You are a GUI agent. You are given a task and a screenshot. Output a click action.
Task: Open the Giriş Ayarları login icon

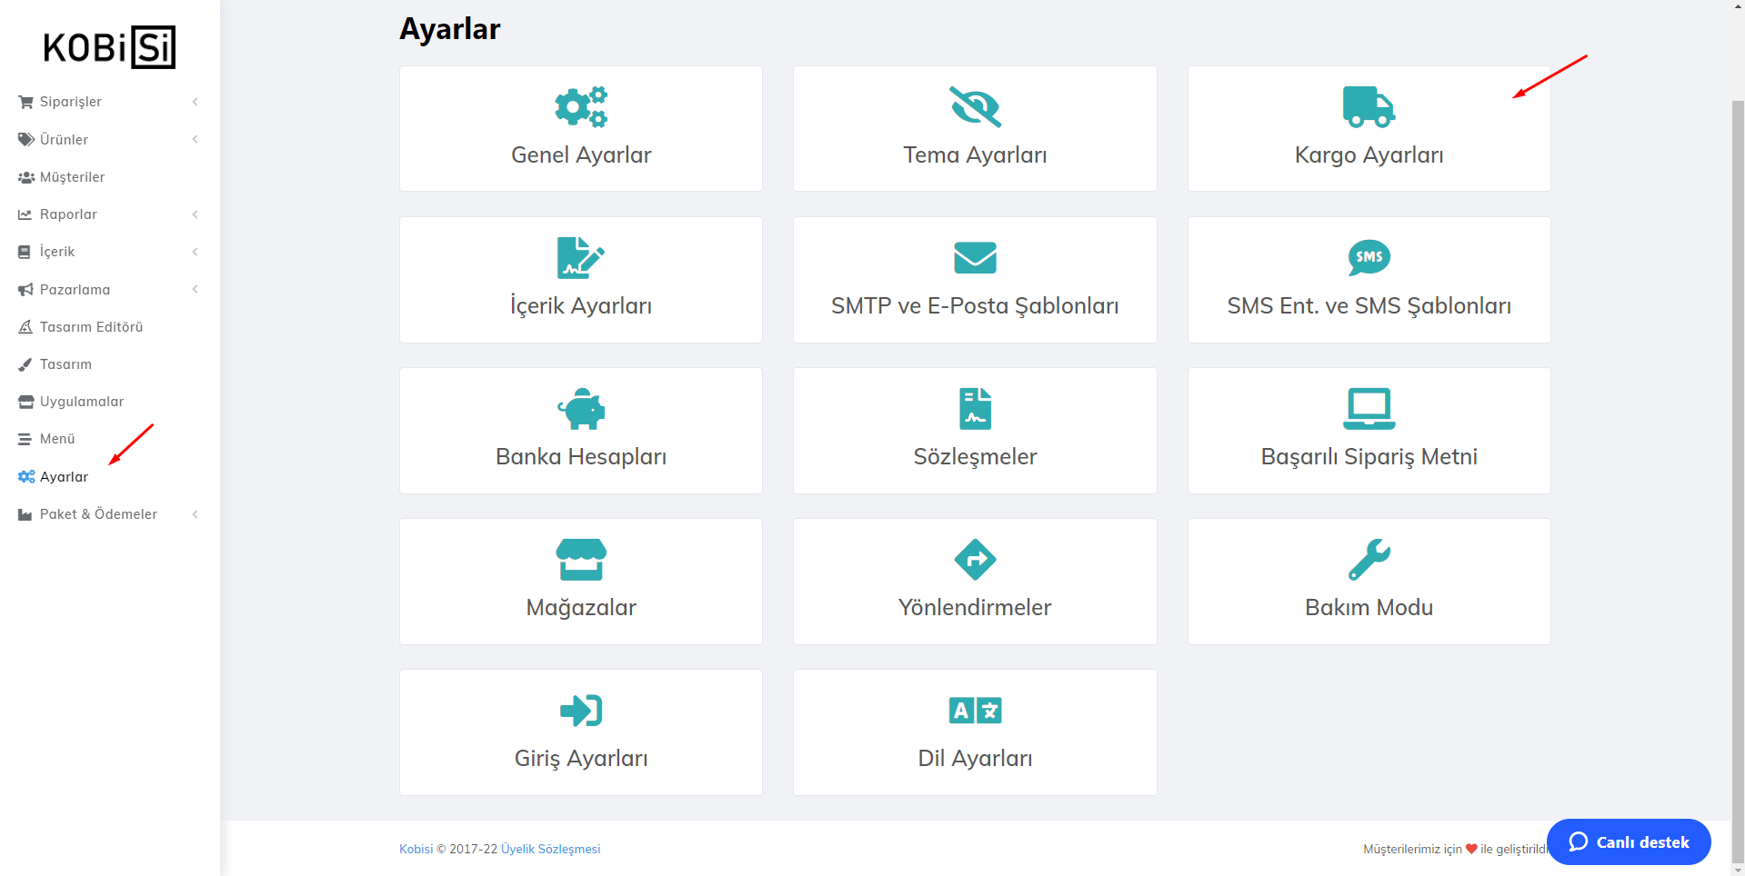click(x=581, y=711)
